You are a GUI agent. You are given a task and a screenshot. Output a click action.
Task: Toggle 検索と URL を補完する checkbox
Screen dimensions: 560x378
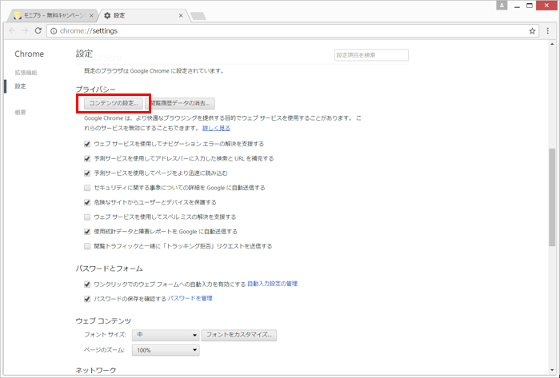click(87, 159)
